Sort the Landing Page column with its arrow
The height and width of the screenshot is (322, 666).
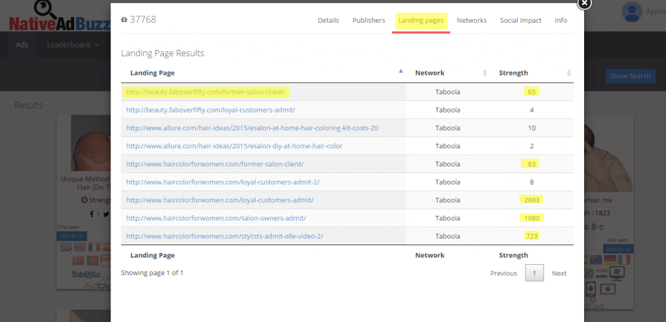[x=401, y=72]
